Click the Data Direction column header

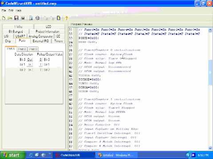[x=24, y=54]
